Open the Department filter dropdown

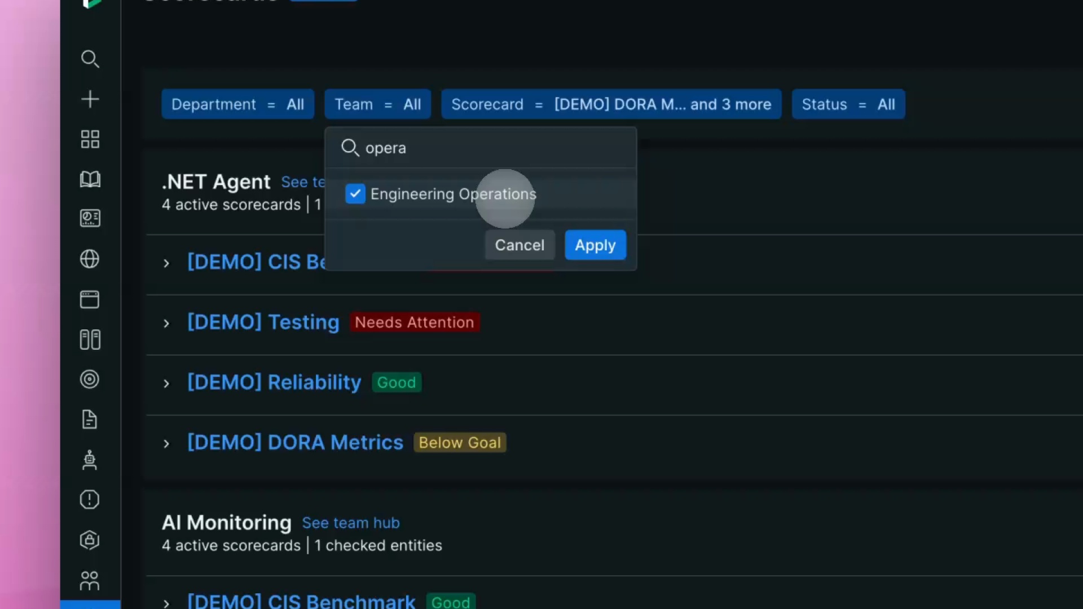237,104
